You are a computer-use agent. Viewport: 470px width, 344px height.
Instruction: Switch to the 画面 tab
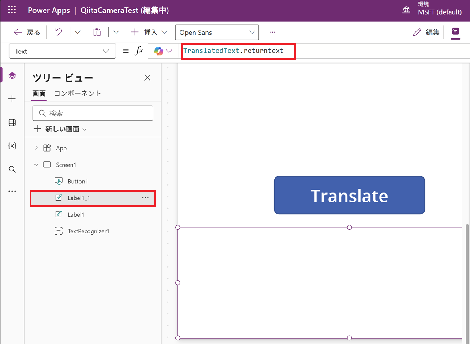pos(39,93)
